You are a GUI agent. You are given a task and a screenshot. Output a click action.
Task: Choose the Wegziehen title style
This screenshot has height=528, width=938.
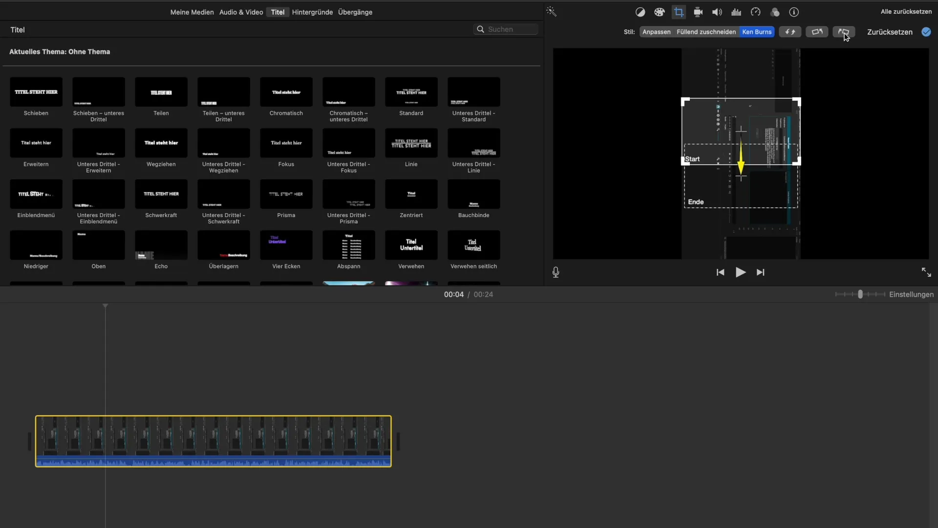pos(161,143)
